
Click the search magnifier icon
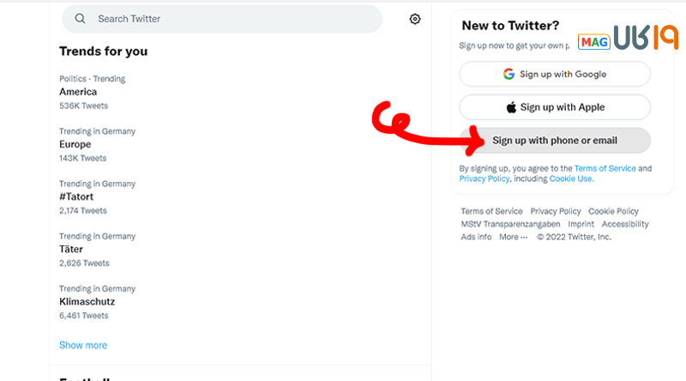[x=80, y=18]
